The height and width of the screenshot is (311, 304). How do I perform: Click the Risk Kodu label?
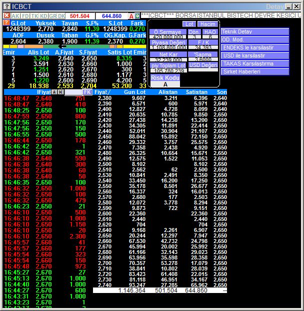click(165, 78)
